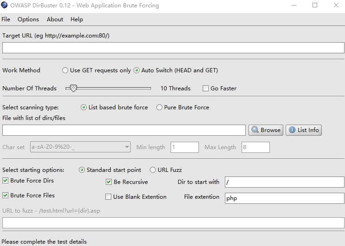The image size is (345, 246).
Task: Choose Use GET requests only method
Action: click(x=65, y=70)
